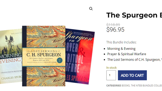The height and width of the screenshot is (91, 162).
Task: Open the BOOKS category link
Action: tap(126, 85)
